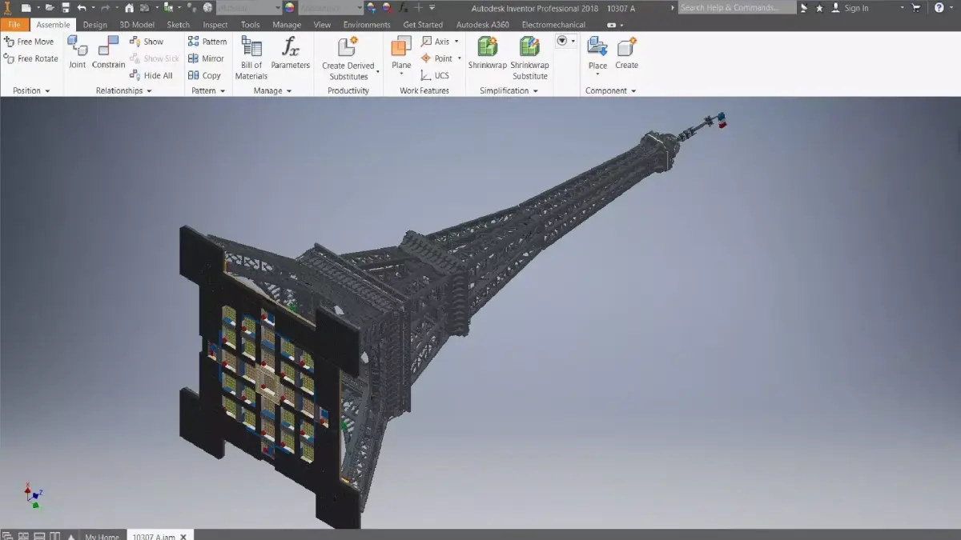Click the Home view house icon
The image size is (961, 540).
click(129, 7)
